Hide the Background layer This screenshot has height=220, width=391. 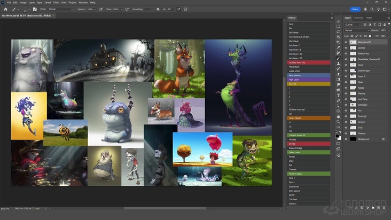346,139
